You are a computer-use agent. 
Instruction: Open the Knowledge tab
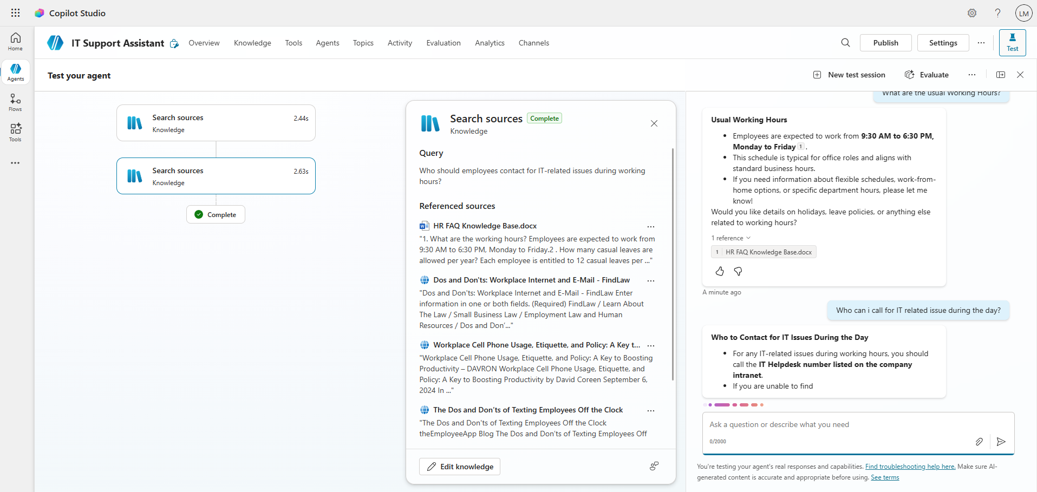pyautogui.click(x=252, y=43)
